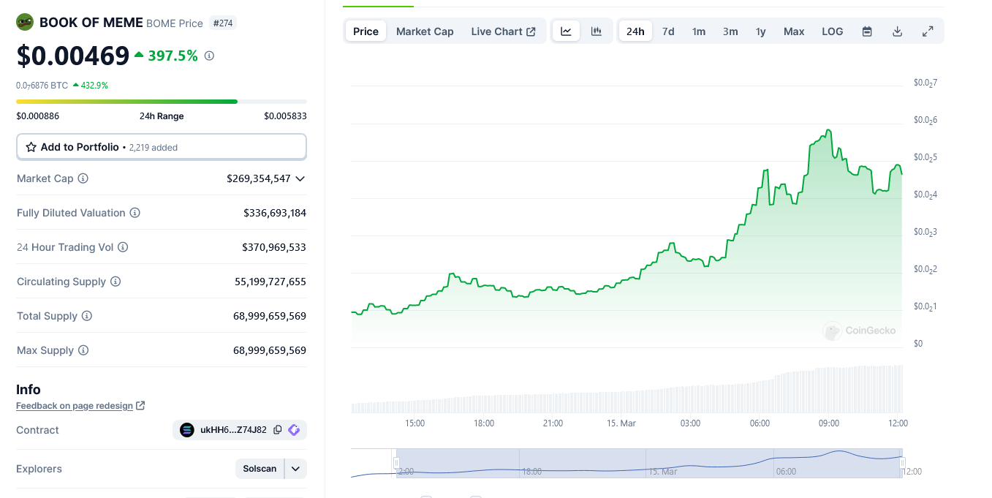The image size is (992, 498).
Task: Open the calendar date range picker
Action: click(867, 31)
